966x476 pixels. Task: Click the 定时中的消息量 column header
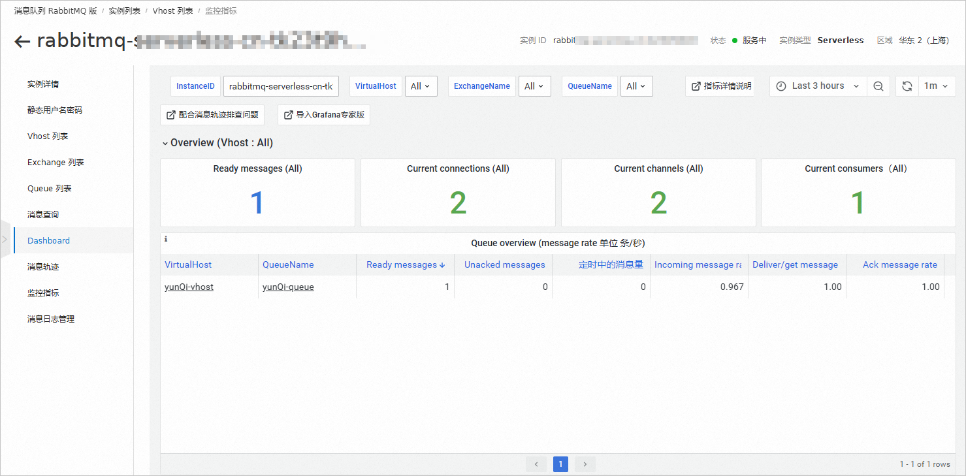[x=611, y=264]
